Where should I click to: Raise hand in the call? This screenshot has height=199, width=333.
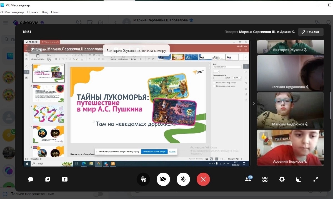[x=143, y=180]
